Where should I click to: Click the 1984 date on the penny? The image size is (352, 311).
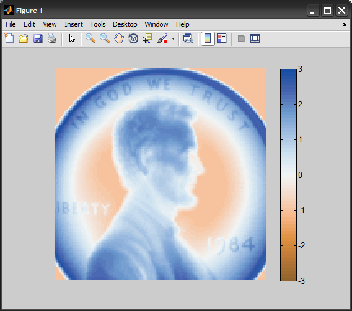tap(231, 245)
